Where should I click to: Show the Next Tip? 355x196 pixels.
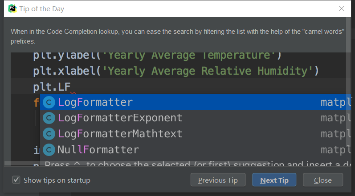[274, 180]
